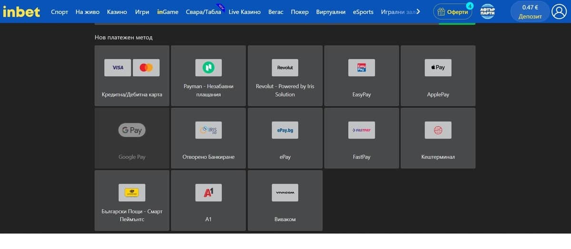Viewport: 571px width, 249px height.
Task: Select Български Пощи - Смарт Пеймънтс label
Action: click(x=132, y=215)
